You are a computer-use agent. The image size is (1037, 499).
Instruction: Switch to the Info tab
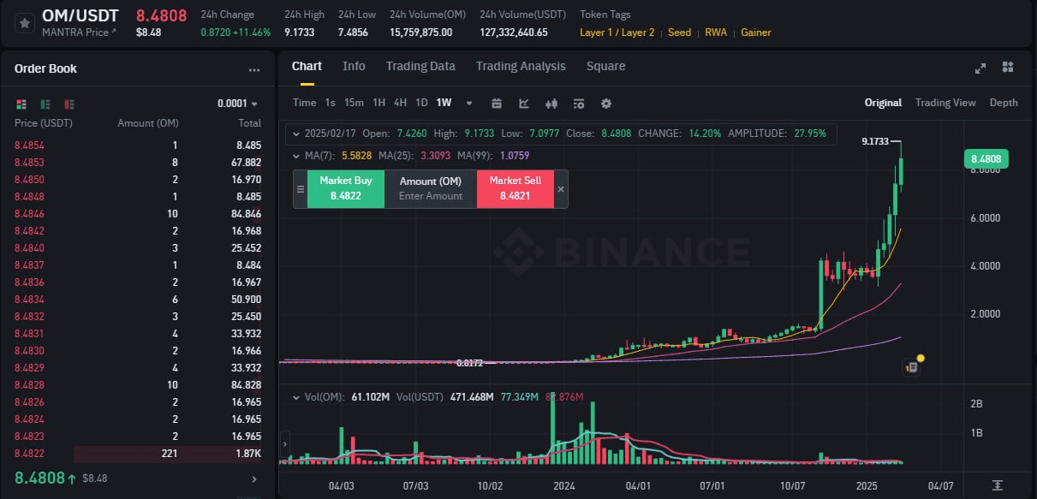click(x=354, y=67)
